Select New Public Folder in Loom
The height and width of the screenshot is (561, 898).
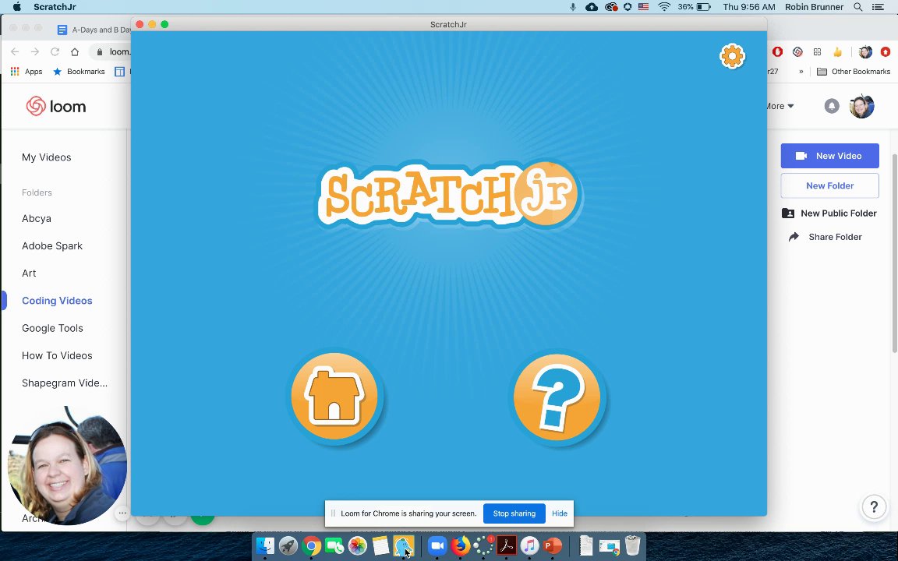(829, 213)
